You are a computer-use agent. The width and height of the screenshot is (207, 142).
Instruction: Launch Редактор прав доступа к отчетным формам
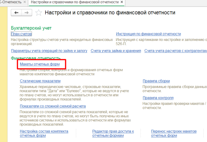(x=113, y=133)
